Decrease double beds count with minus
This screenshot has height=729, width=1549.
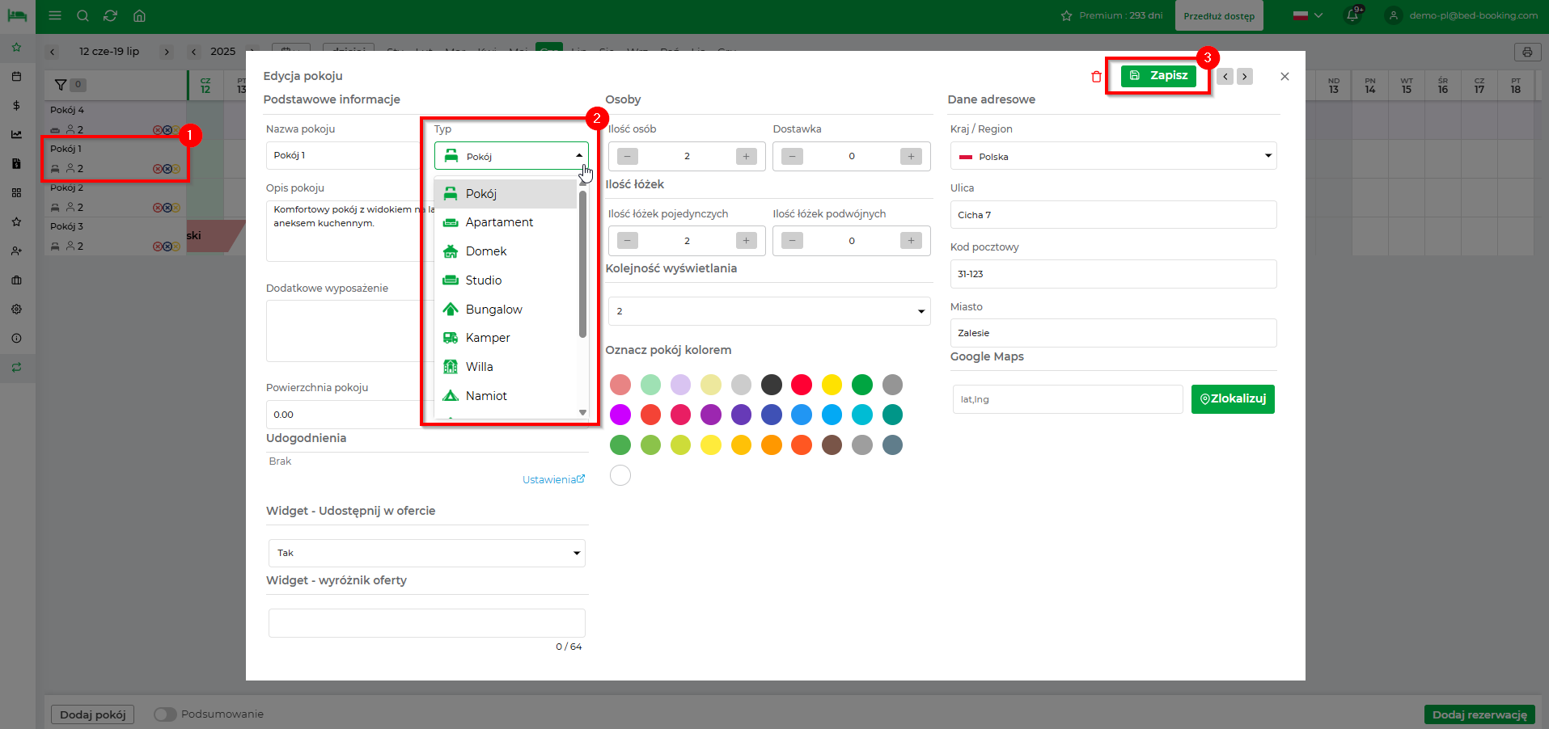793,241
